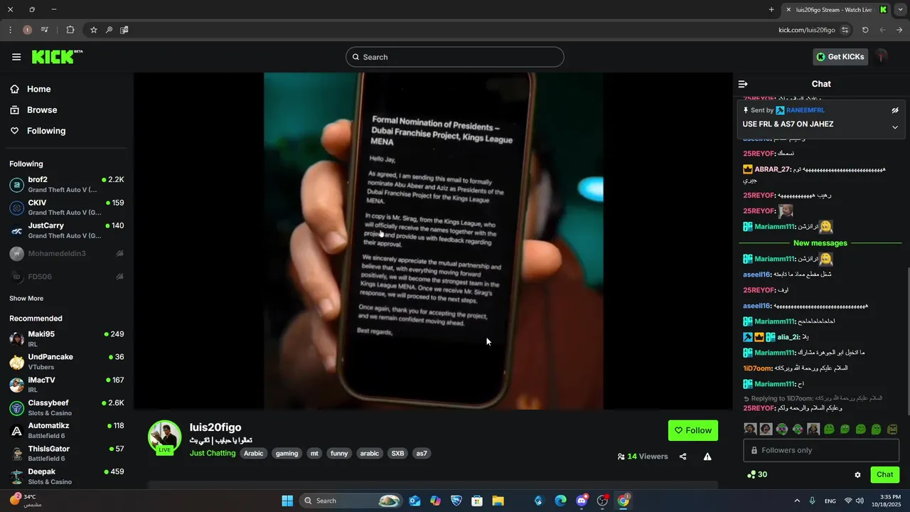Open the hamburger sidebar menu
The image size is (910, 512).
click(16, 57)
